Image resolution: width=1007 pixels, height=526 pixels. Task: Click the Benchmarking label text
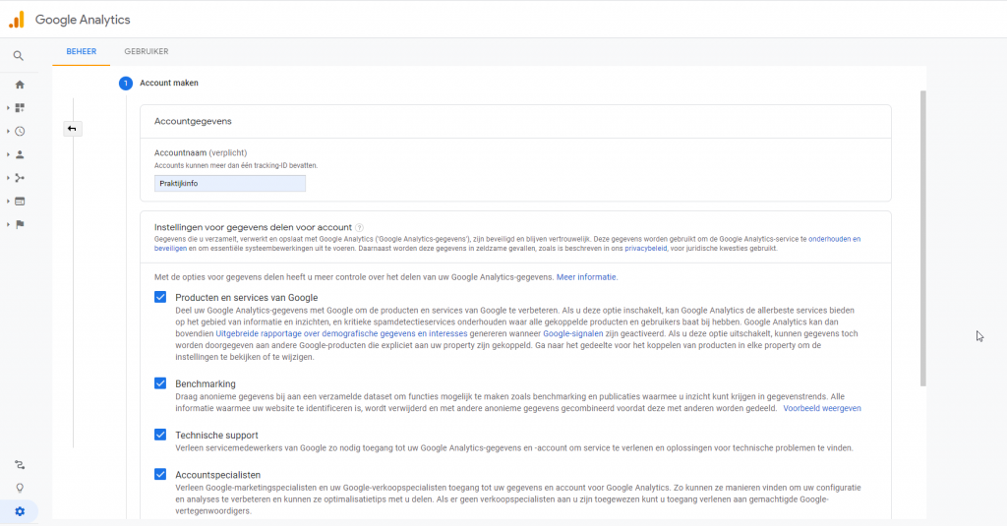206,384
